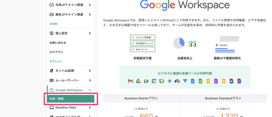The height and width of the screenshot is (117, 272).
Task: Click the その他 section label
Action: point(53,24)
